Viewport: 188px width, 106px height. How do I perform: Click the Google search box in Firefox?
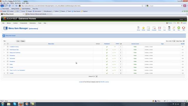click(x=165, y=6)
